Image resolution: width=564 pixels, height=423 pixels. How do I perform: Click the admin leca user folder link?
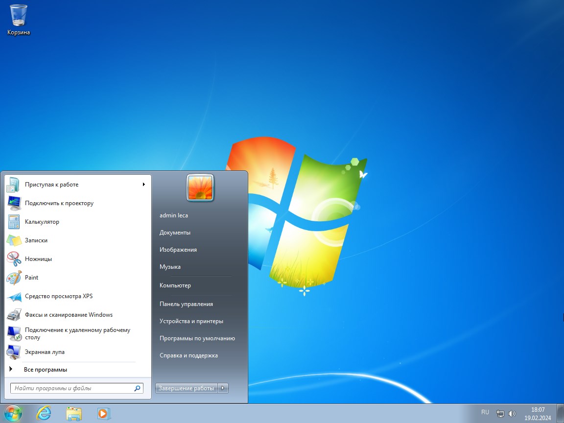[174, 215]
